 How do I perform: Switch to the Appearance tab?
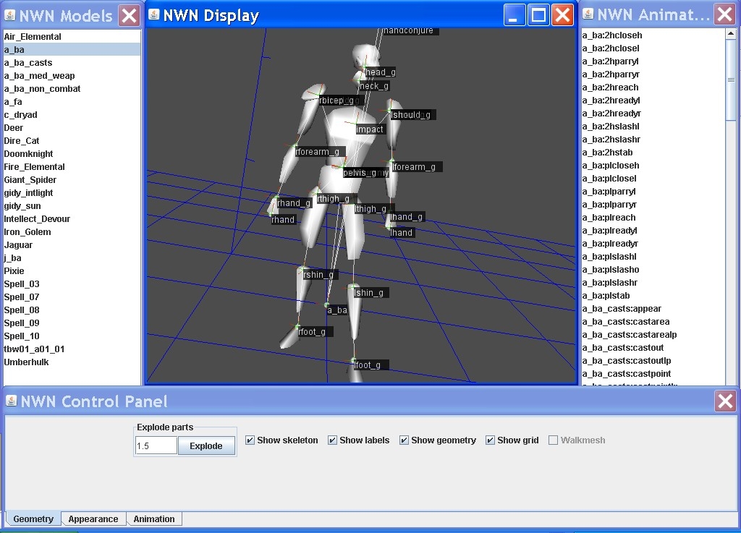[x=93, y=519]
